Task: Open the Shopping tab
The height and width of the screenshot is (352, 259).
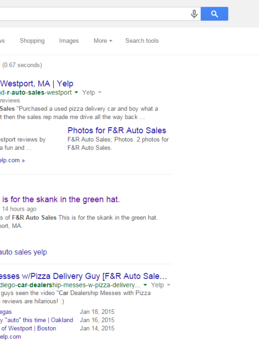Action: [x=32, y=41]
